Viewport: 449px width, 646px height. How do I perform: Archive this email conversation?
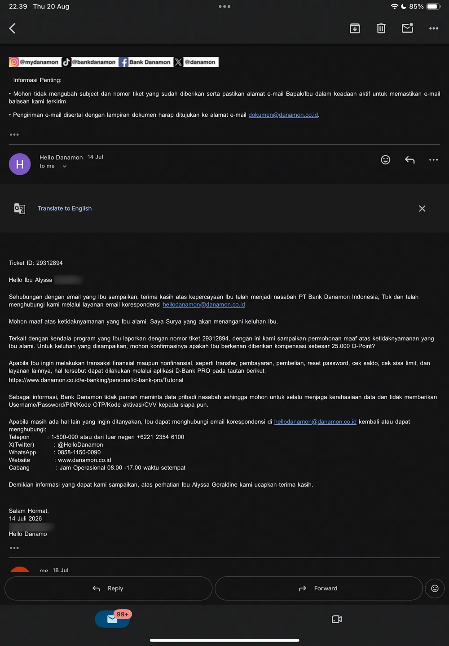(355, 29)
